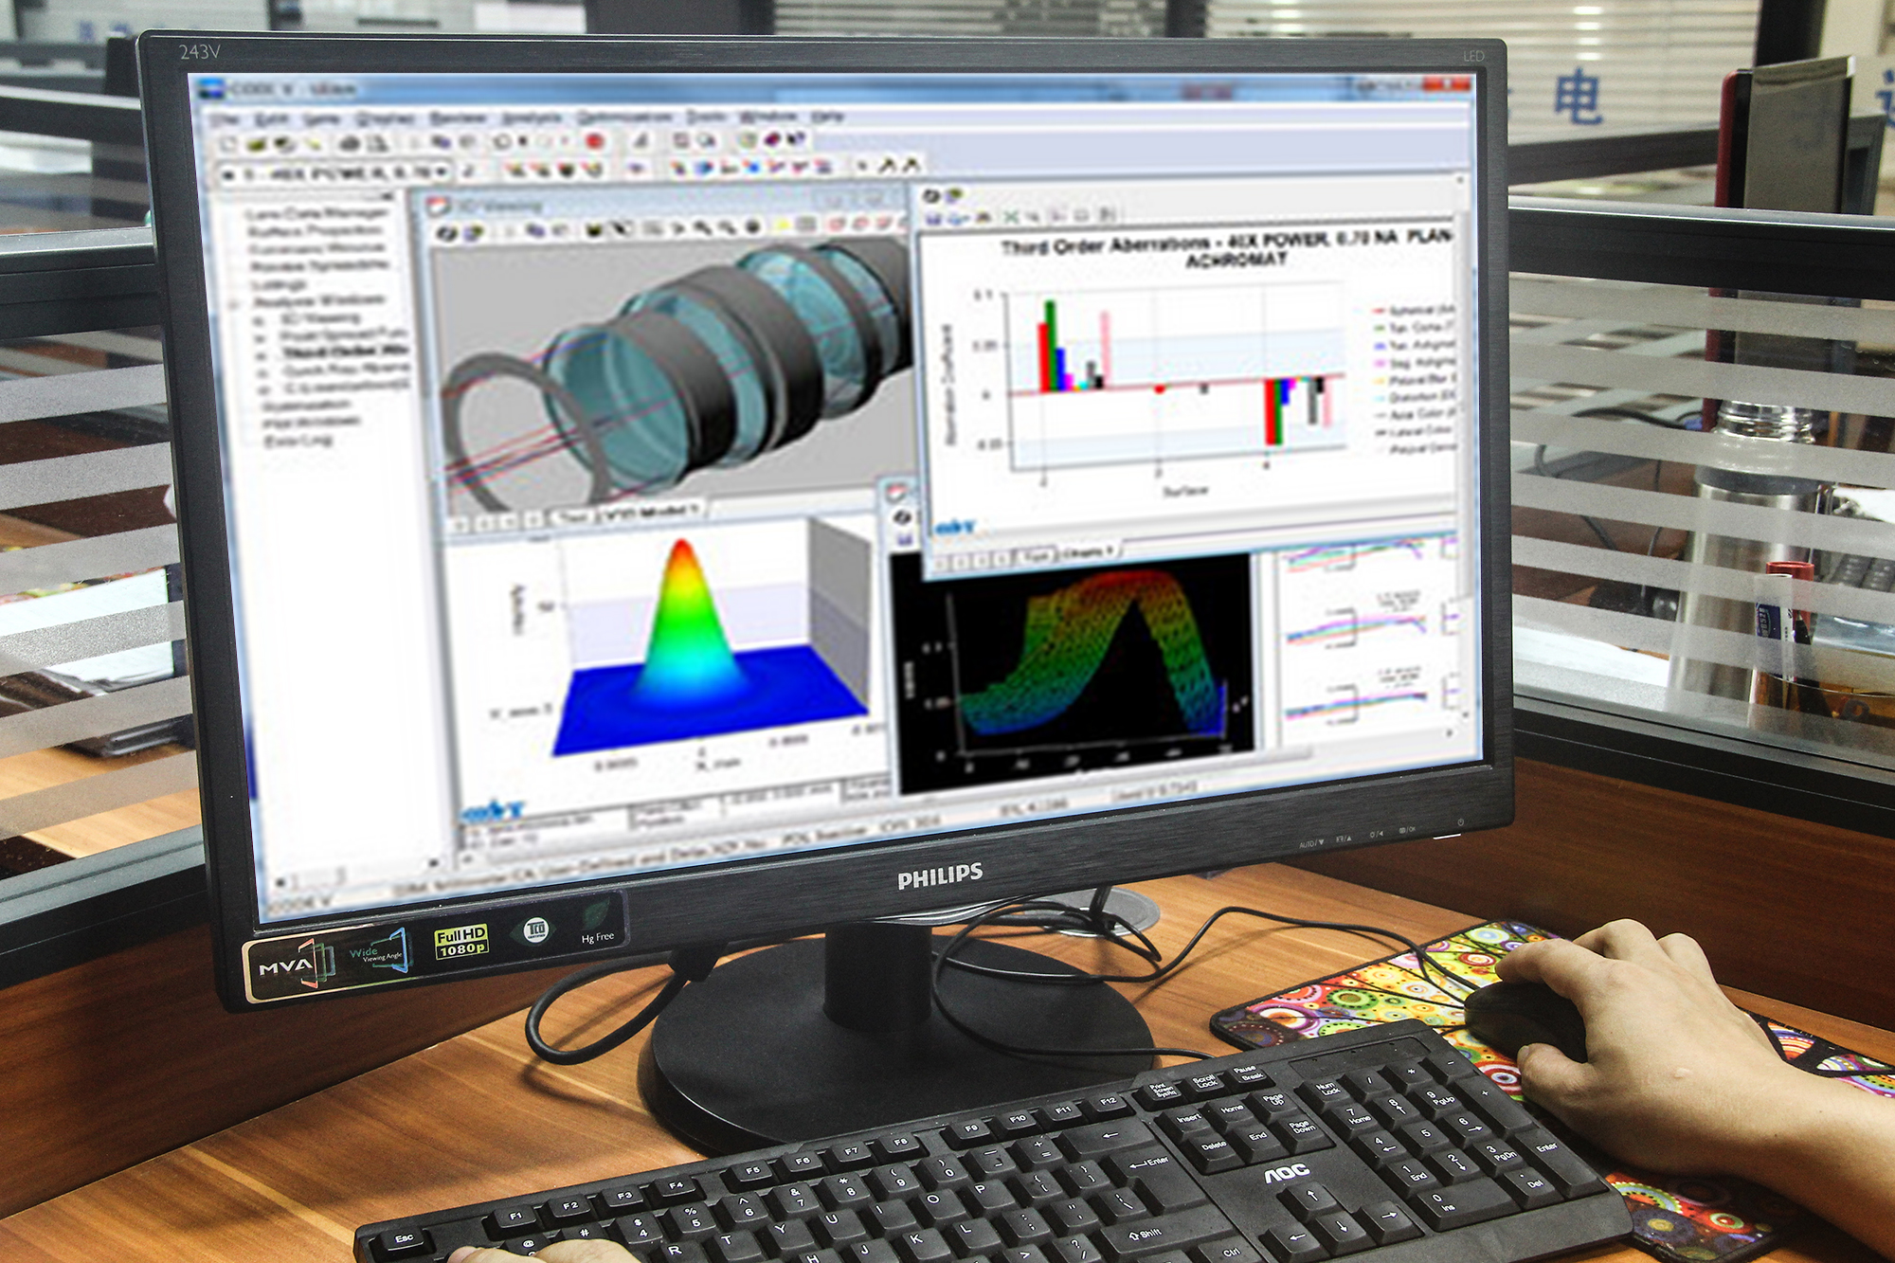Click the New Lens icon in main toolbar
Image resolution: width=1895 pixels, height=1263 pixels.
click(228, 144)
